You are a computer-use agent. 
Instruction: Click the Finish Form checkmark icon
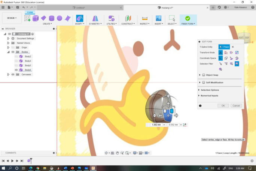[188, 18]
